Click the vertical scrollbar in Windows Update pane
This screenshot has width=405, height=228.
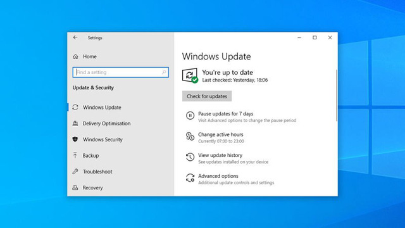click(337, 95)
